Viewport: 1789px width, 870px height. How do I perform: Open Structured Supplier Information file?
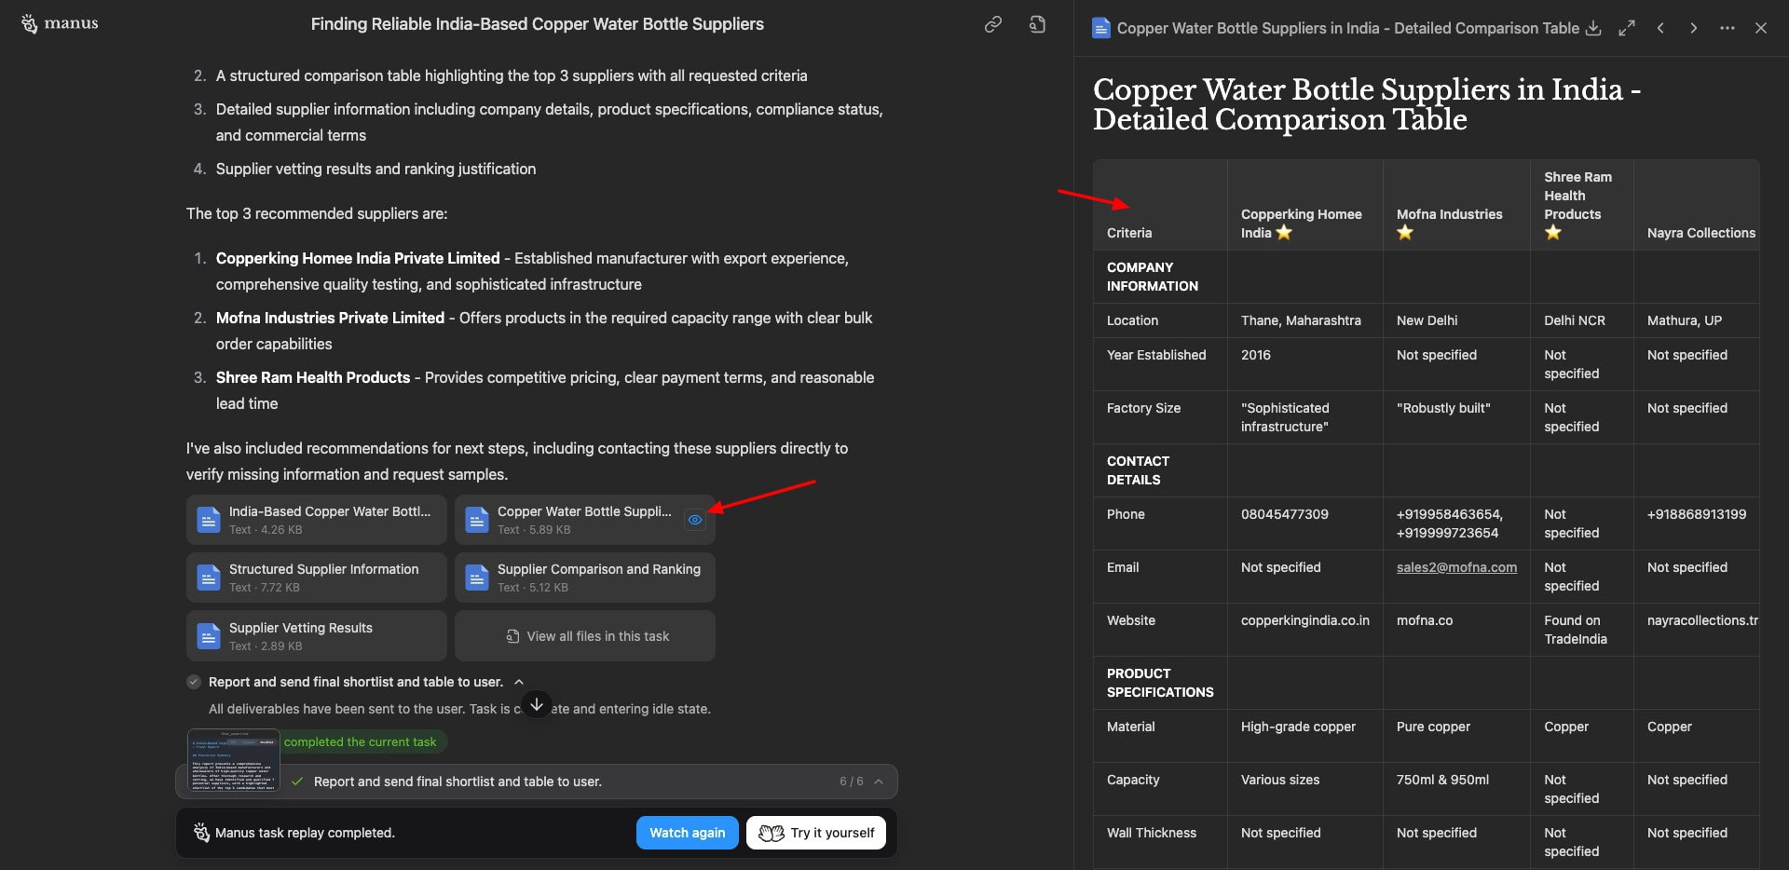[317, 578]
